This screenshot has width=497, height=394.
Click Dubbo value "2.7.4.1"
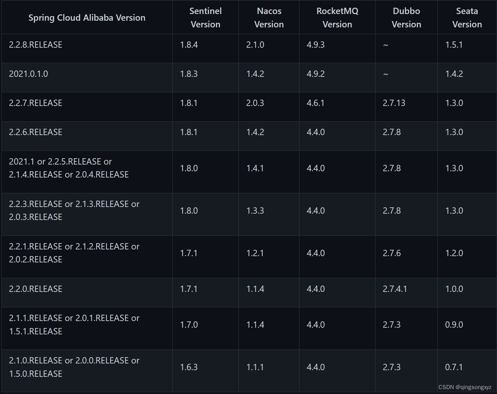point(395,289)
